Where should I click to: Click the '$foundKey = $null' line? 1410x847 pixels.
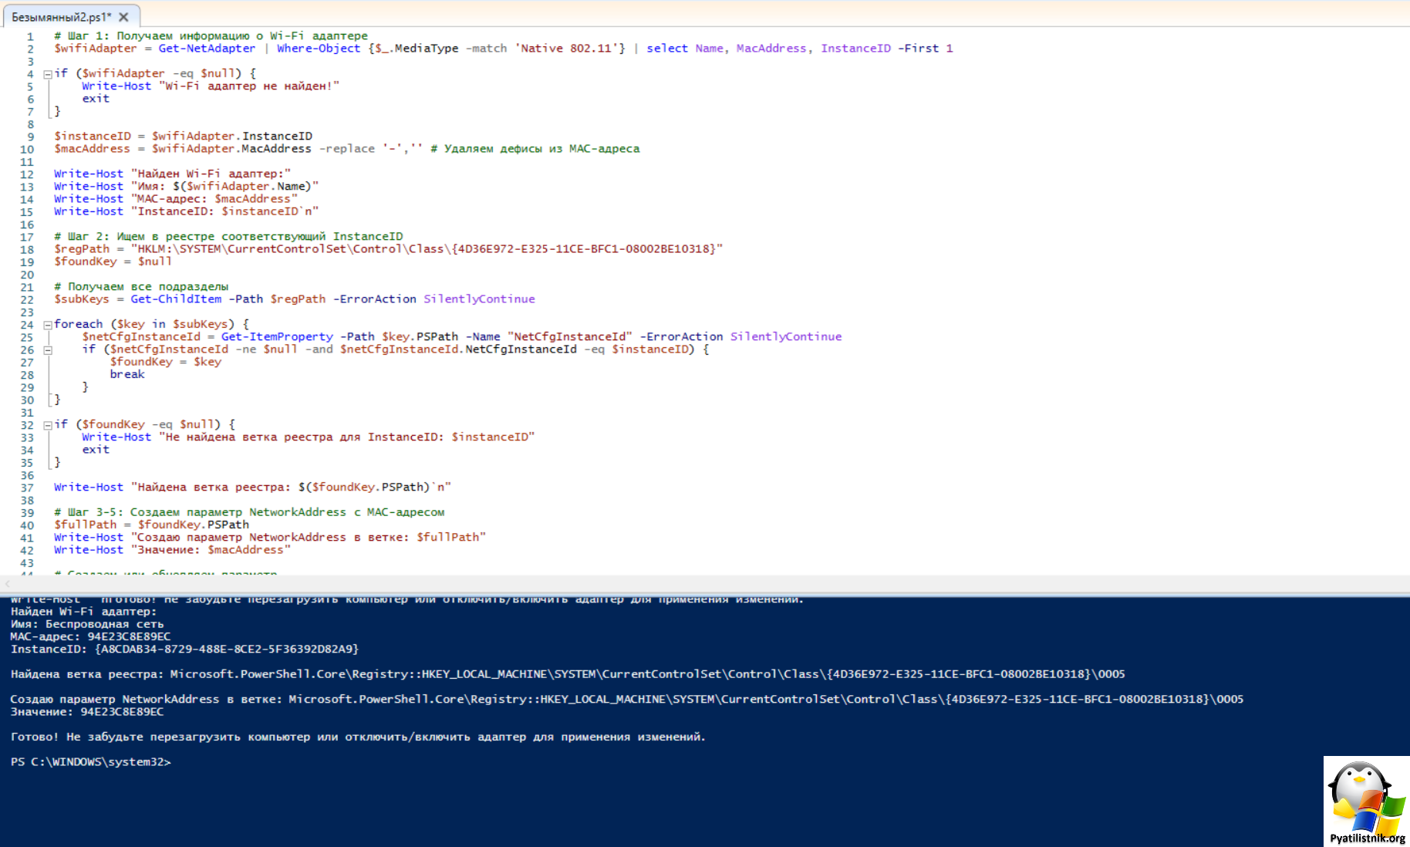(113, 261)
